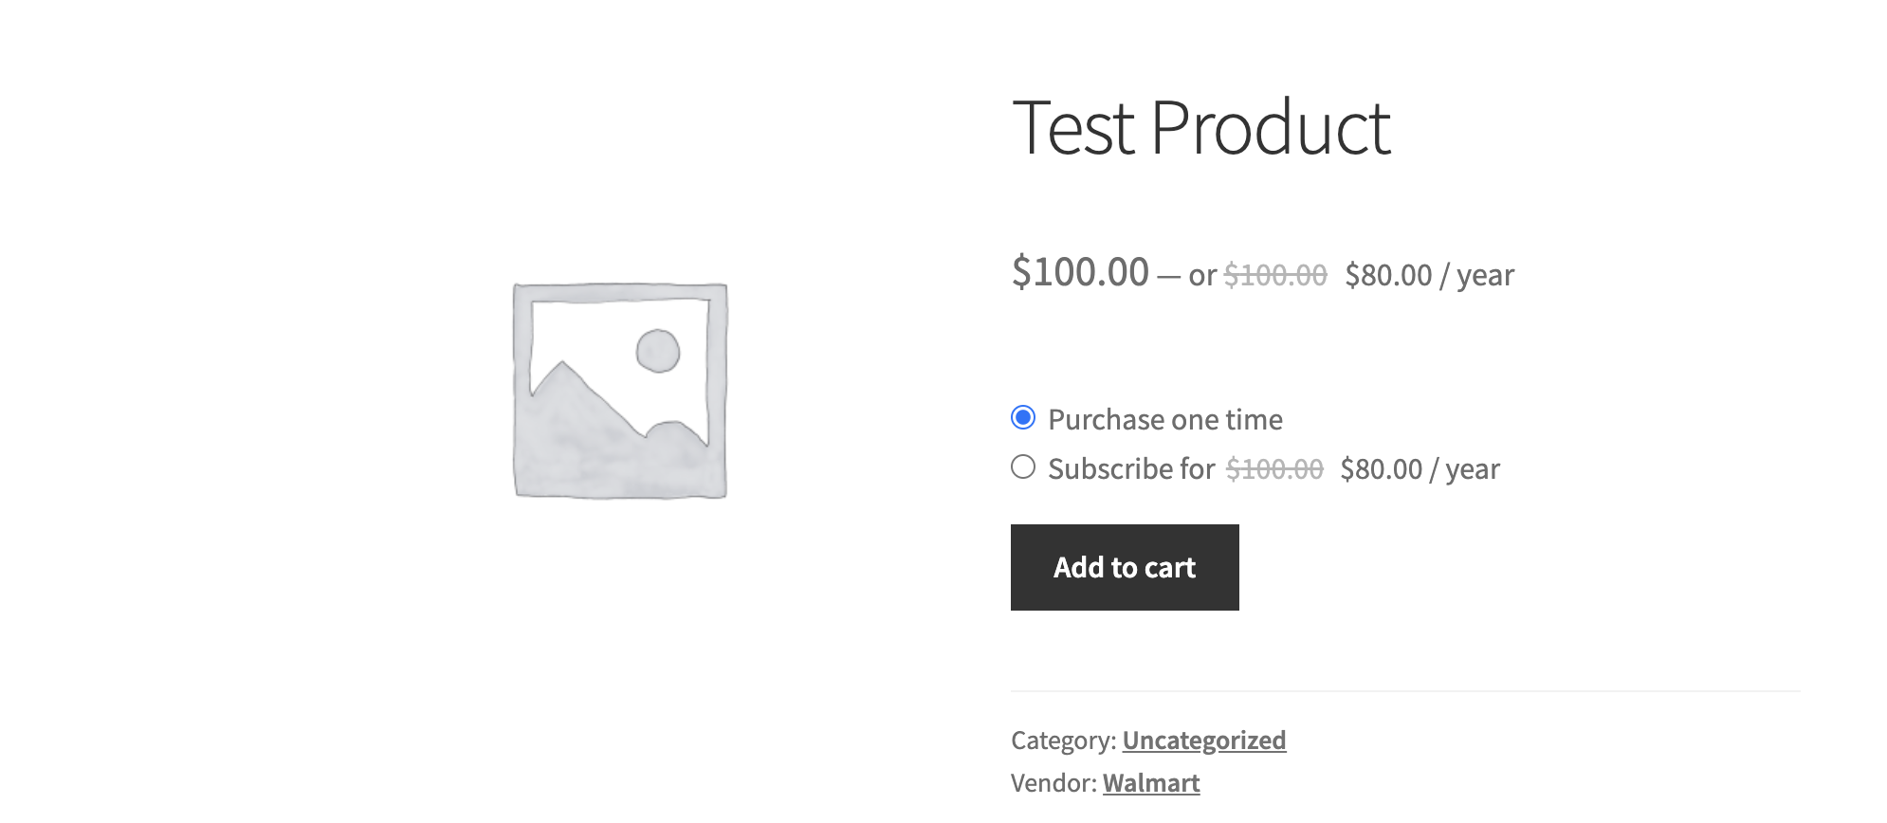Click the $100.00 main price
1887x823 pixels.
click(1081, 272)
